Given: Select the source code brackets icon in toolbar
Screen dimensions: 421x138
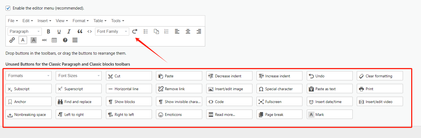Looking at the screenshot, I should click(90, 31).
